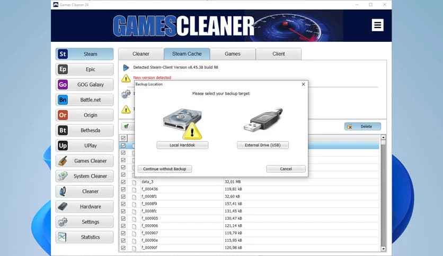Click the file icon next to f_000436
The width and height of the screenshot is (443, 256).
coord(134,189)
